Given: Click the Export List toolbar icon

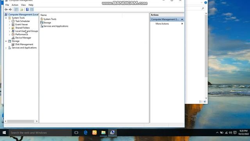Looking at the screenshot, I should coord(21,9).
